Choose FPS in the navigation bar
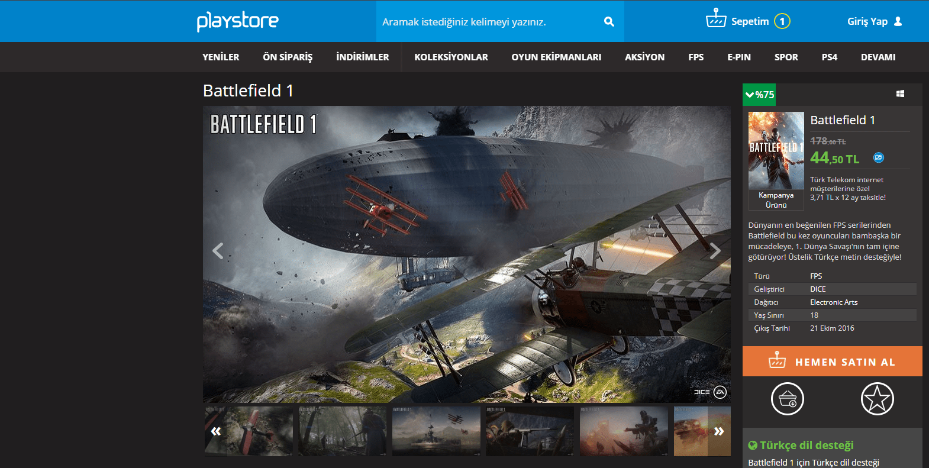Image resolution: width=929 pixels, height=468 pixels. coord(696,57)
